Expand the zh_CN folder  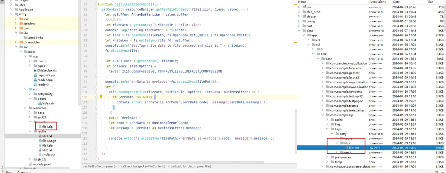29,159
